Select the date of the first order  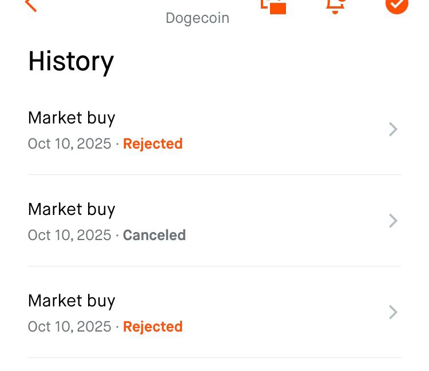tap(69, 144)
